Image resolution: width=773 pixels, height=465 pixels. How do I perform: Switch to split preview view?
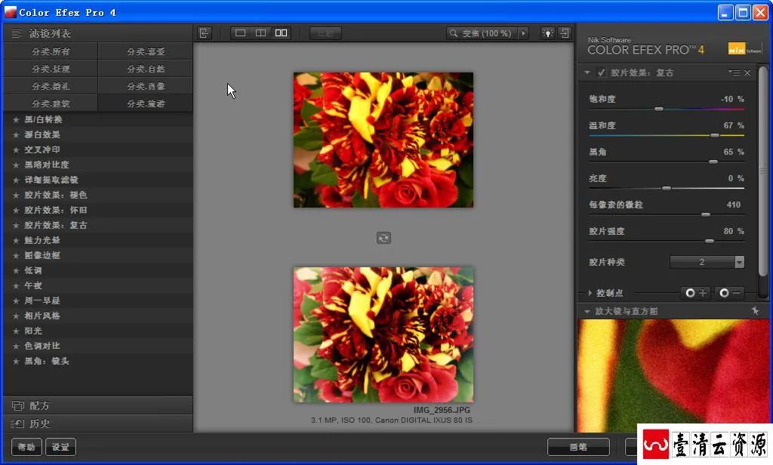pos(260,33)
